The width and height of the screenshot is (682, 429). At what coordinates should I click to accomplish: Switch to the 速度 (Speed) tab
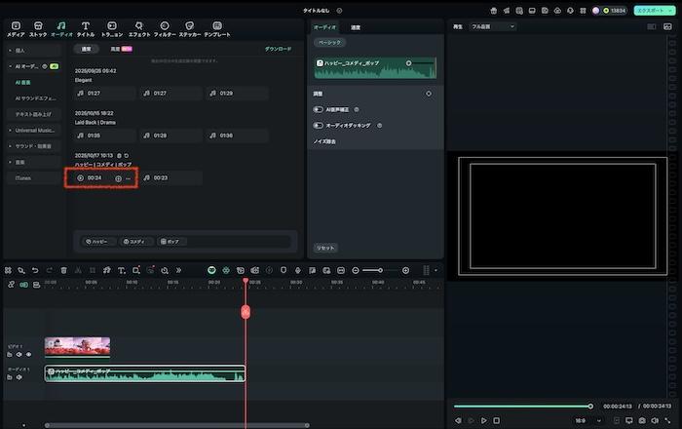356,27
